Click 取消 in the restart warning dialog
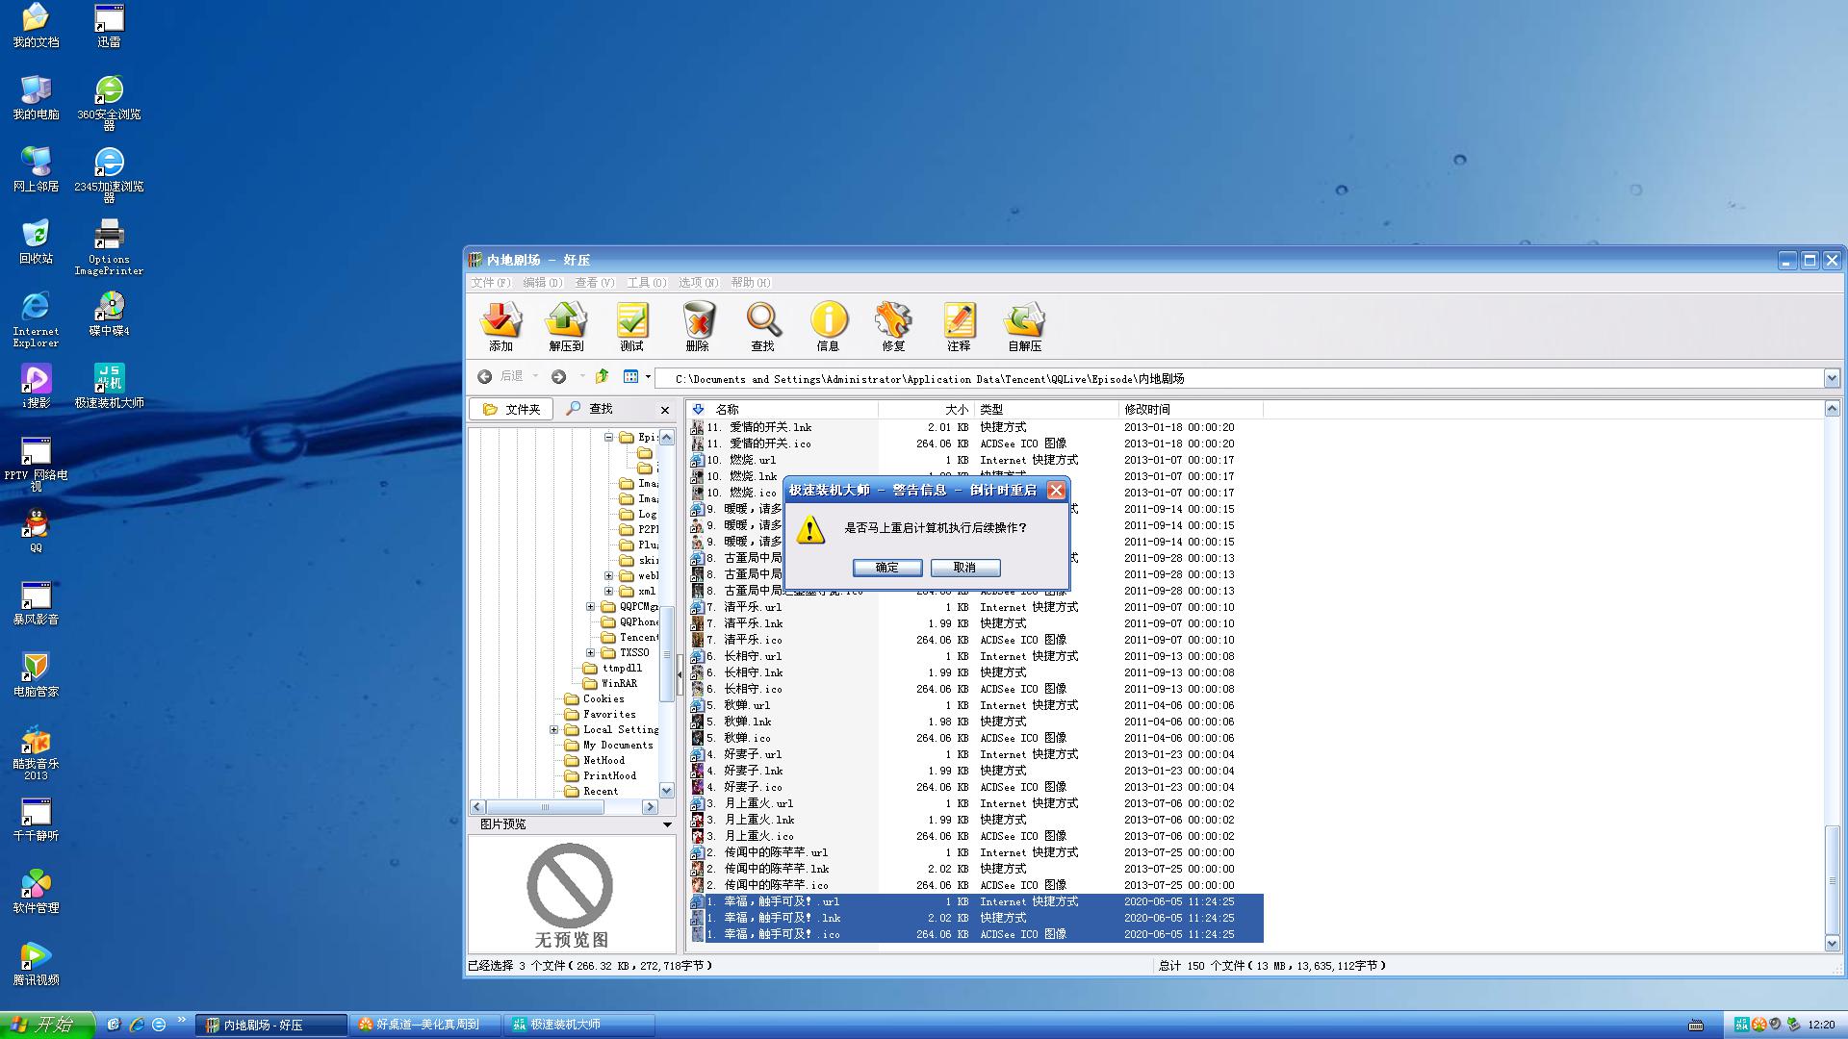Screen dimensions: 1848x1039 (965, 568)
